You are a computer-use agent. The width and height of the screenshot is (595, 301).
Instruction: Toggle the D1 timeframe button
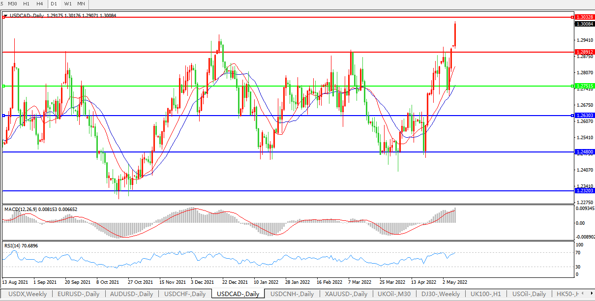54,4
